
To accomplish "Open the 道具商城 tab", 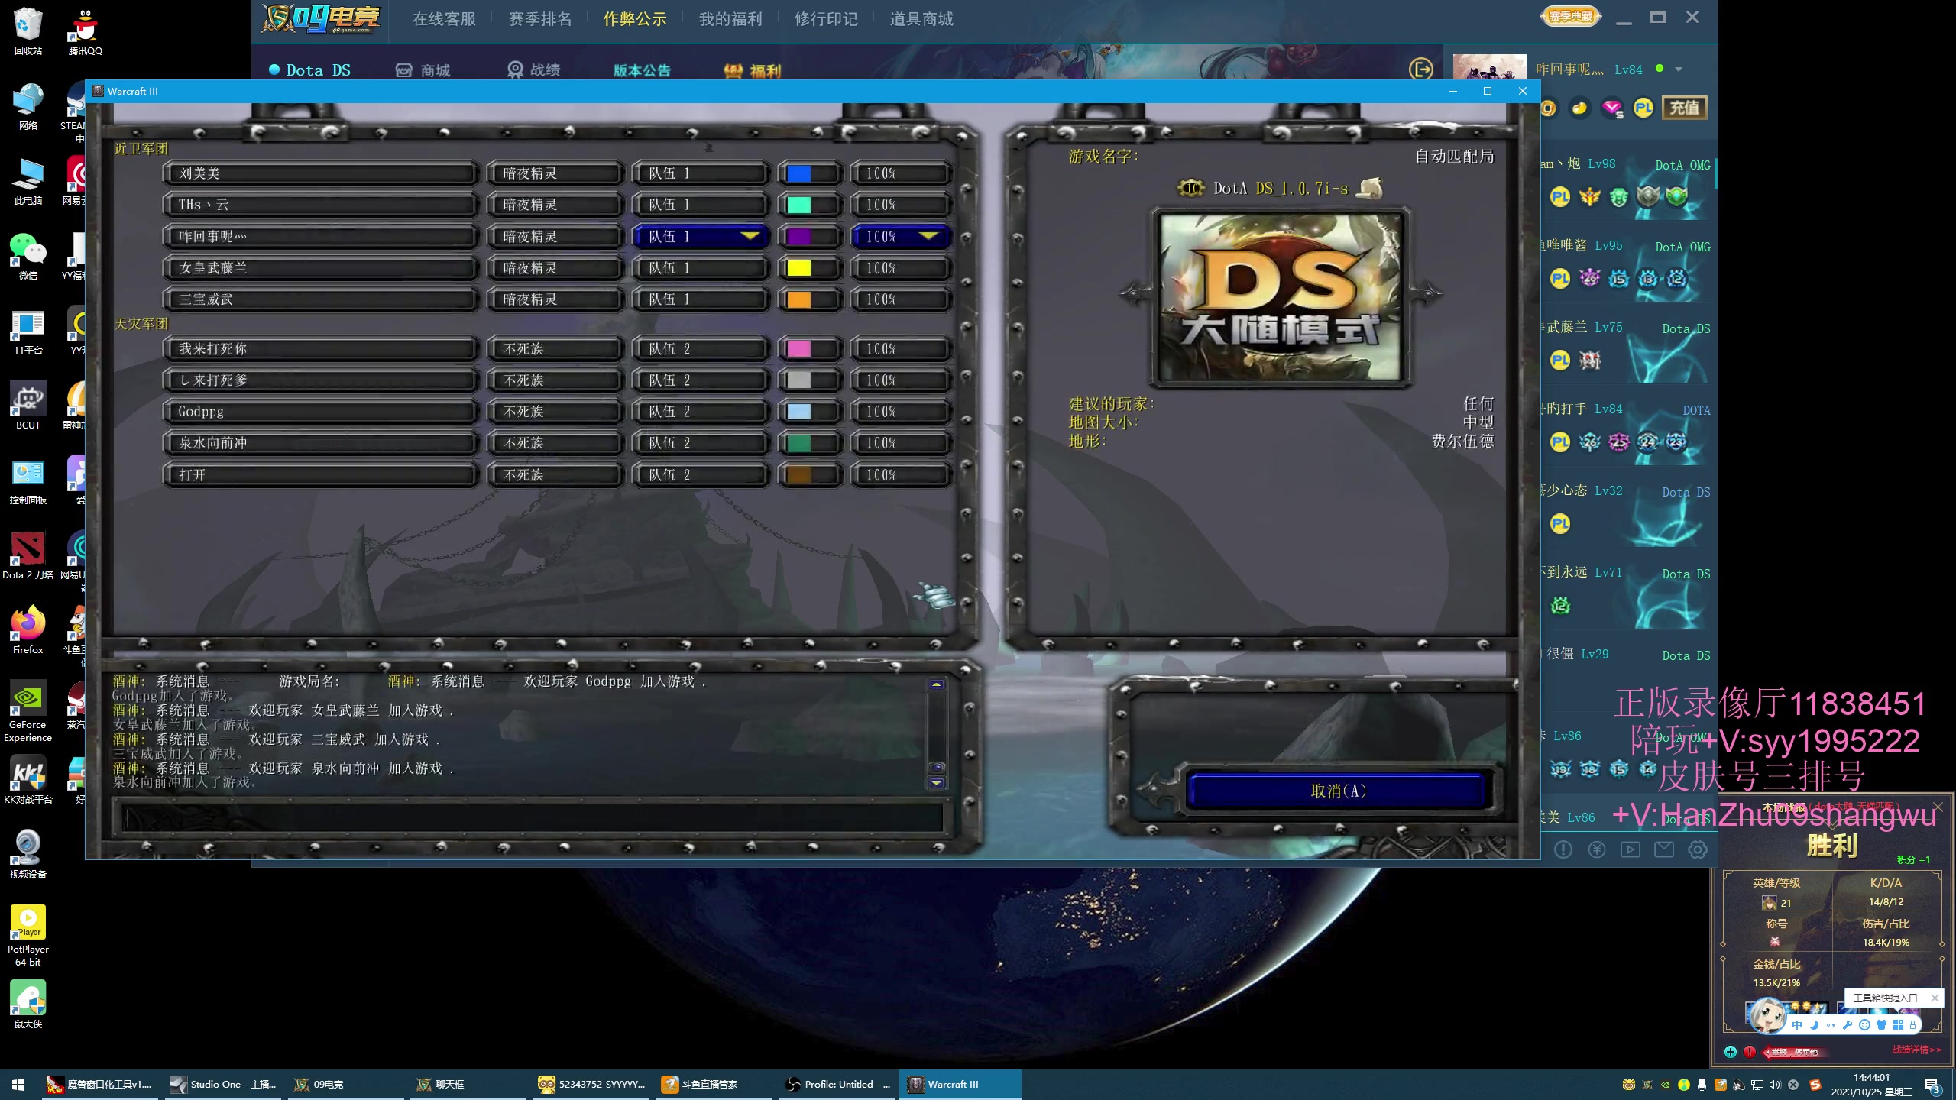I will [x=921, y=19].
